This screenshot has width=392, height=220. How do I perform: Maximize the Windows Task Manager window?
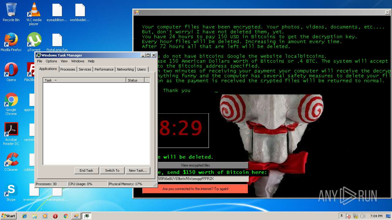click(148, 55)
